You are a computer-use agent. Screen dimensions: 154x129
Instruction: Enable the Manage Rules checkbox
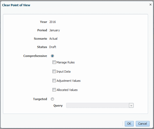[x=54, y=62]
